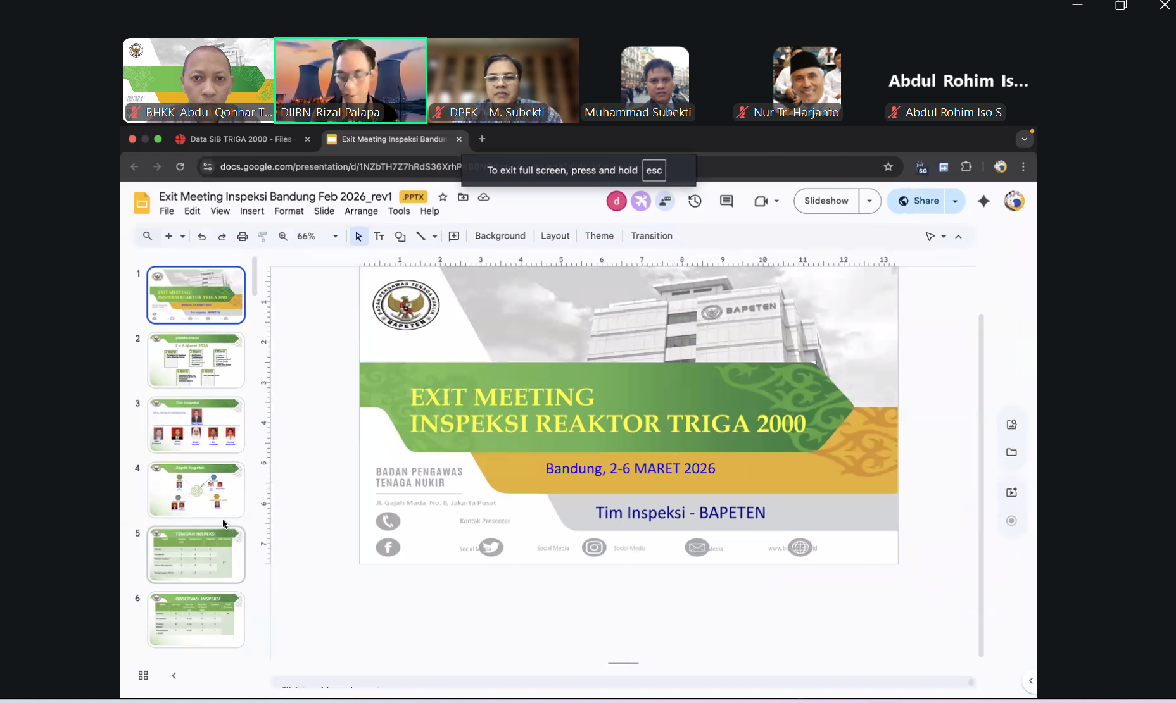Open the Insert menu
The image size is (1176, 703).
pyautogui.click(x=251, y=211)
